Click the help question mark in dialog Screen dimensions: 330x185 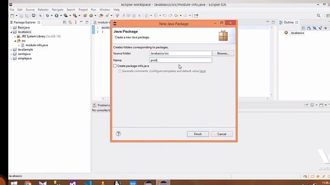[118, 134]
